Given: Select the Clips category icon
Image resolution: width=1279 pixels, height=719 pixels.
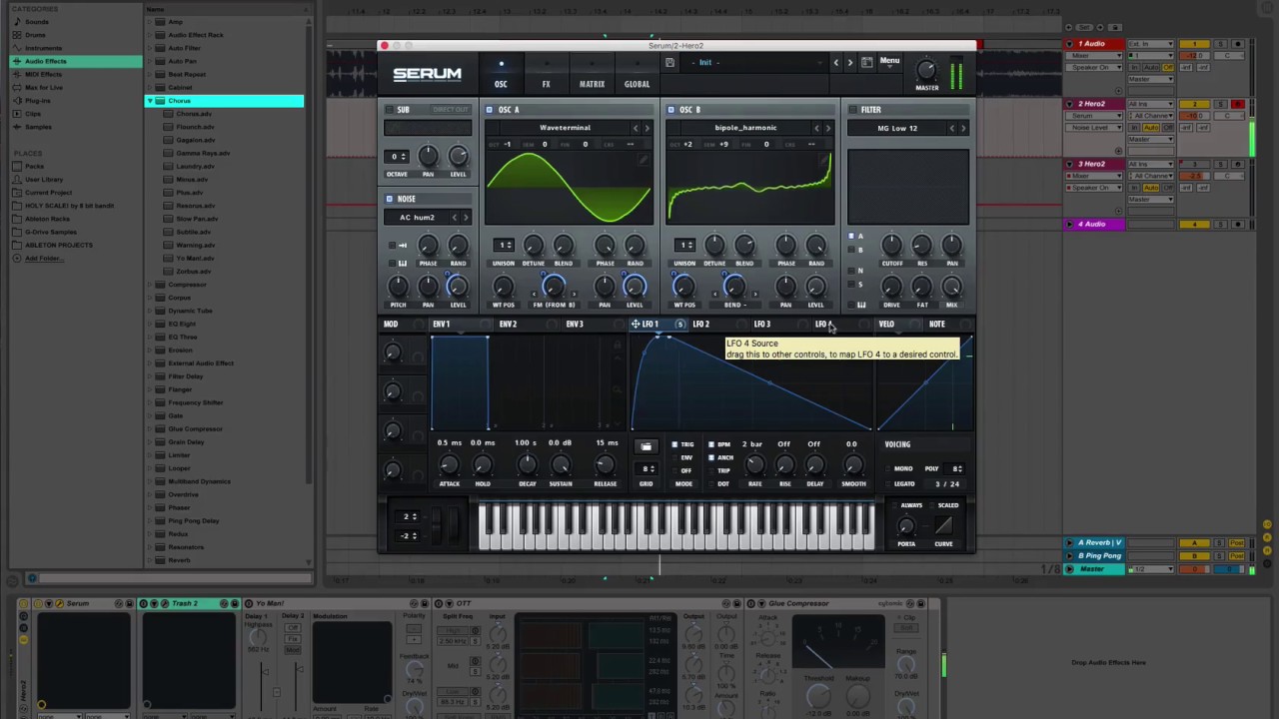Looking at the screenshot, I should (17, 114).
